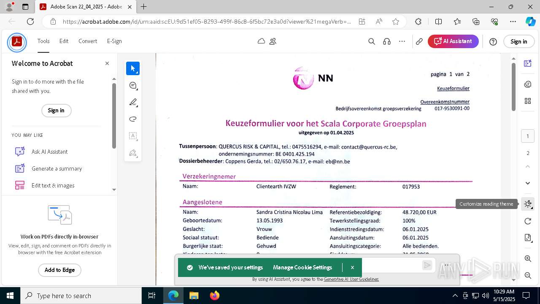This screenshot has width=540, height=304.
Task: Open Edge settings and more menu
Action: [513, 22]
